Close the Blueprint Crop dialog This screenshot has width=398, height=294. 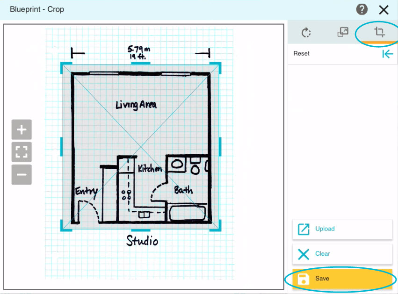(384, 10)
